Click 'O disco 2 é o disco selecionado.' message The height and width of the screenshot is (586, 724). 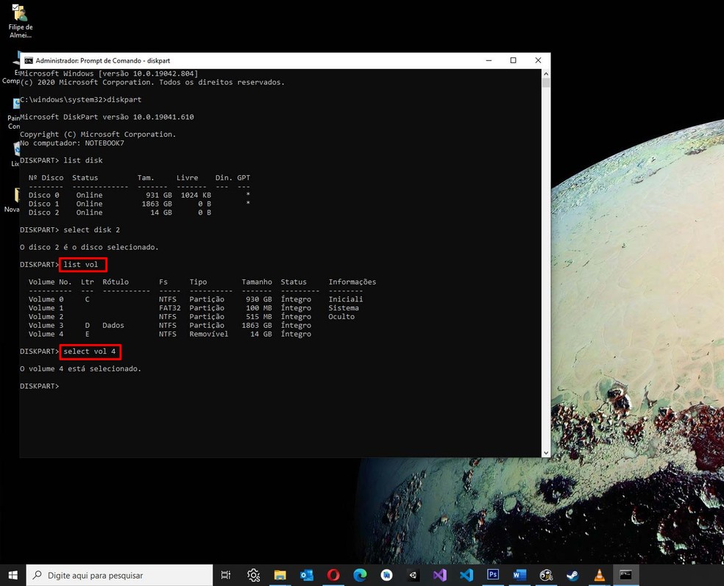tap(89, 247)
